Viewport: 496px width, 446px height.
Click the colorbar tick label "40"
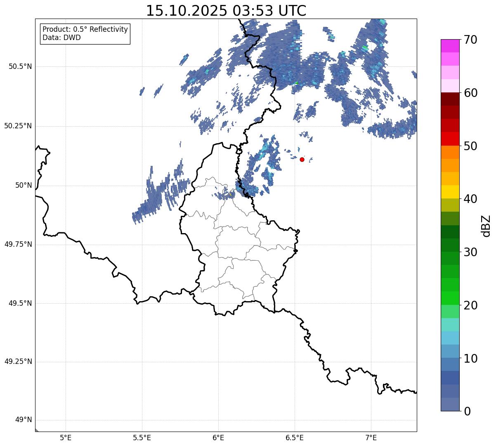pos(470,199)
